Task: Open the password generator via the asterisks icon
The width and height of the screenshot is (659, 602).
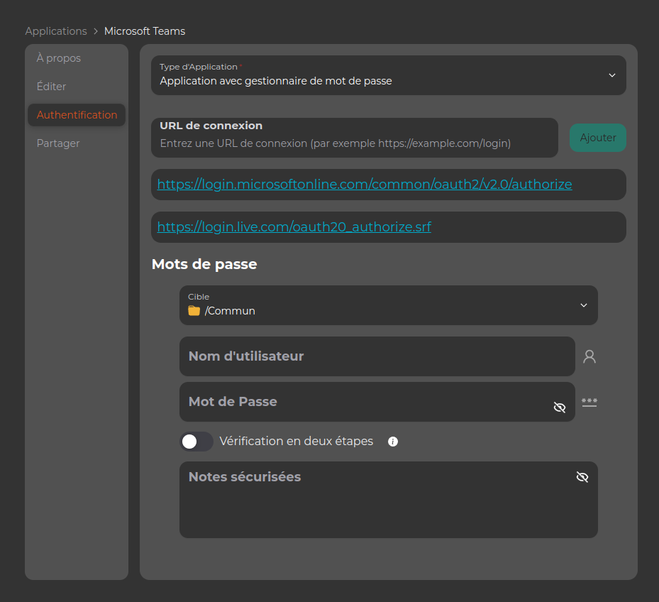Action: (589, 401)
